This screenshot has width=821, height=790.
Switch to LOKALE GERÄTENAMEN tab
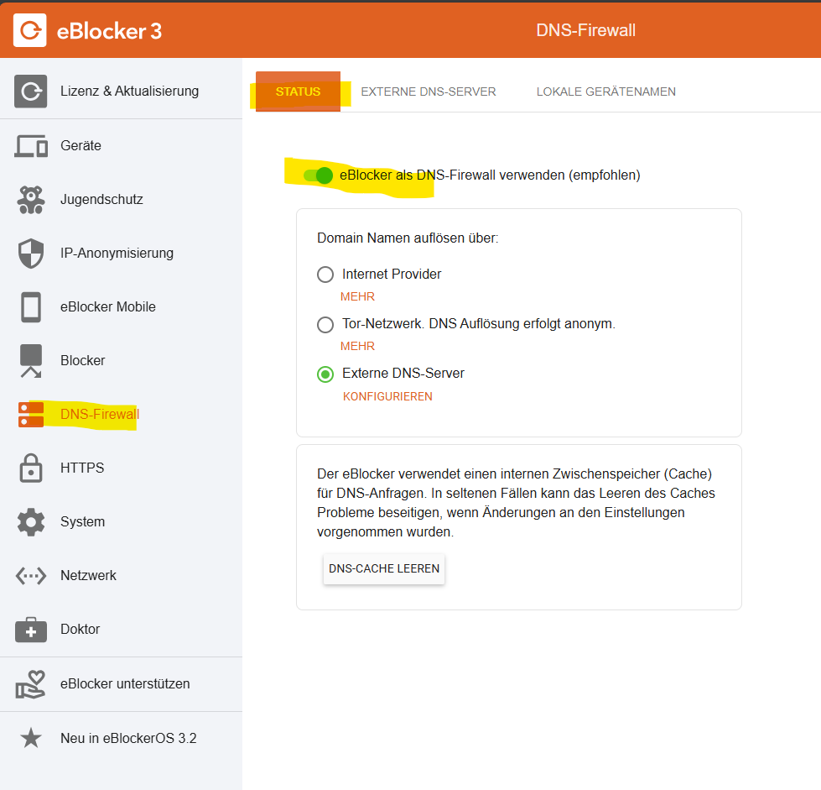(x=605, y=92)
